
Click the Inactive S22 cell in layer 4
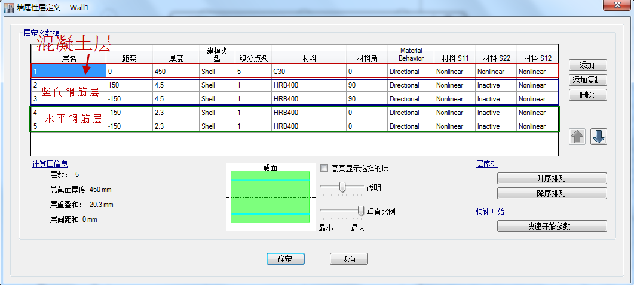tap(495, 113)
